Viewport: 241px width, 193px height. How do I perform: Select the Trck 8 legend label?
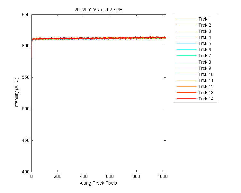tap(205, 62)
